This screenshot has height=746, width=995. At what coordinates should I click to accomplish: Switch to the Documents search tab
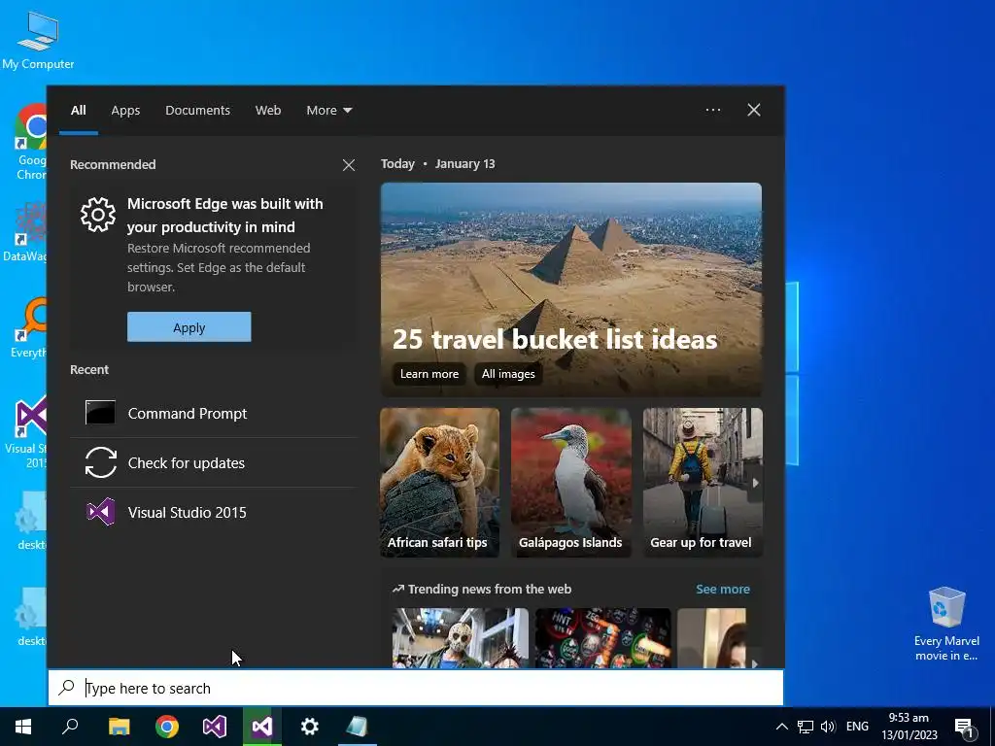tap(197, 111)
